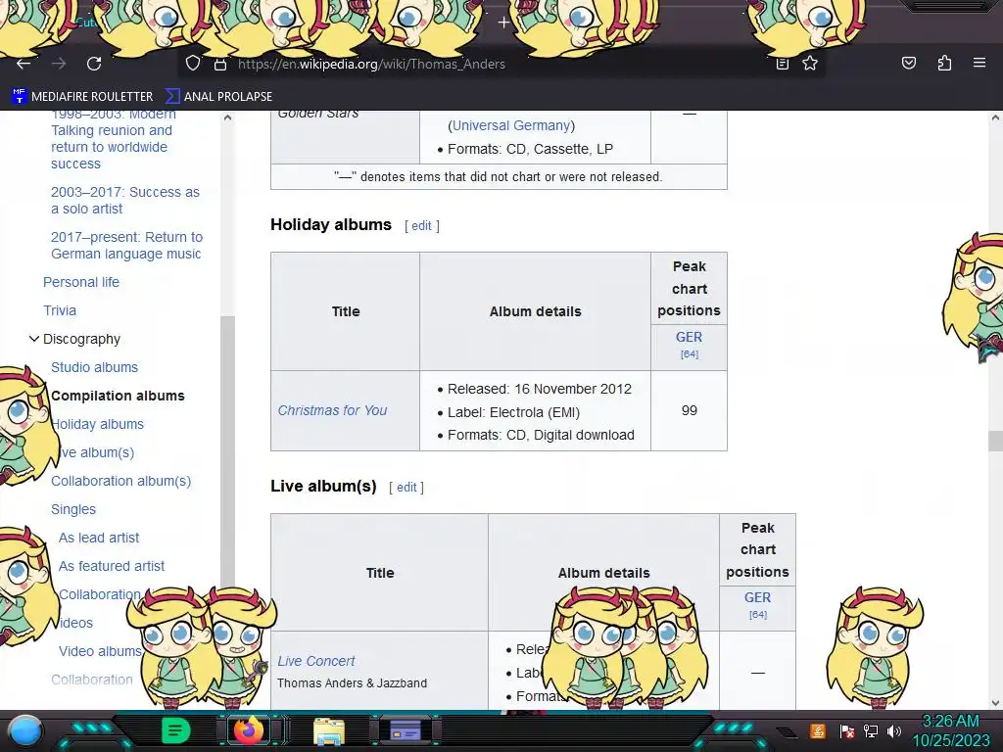Open File Explorer from the taskbar

tap(329, 731)
